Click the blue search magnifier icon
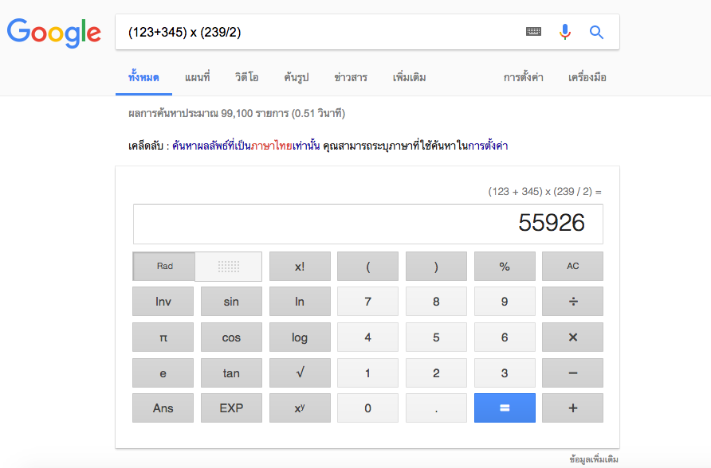The image size is (711, 468). click(596, 32)
